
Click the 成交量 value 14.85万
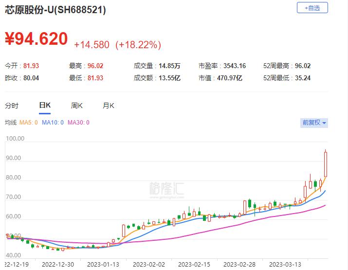tap(169, 66)
